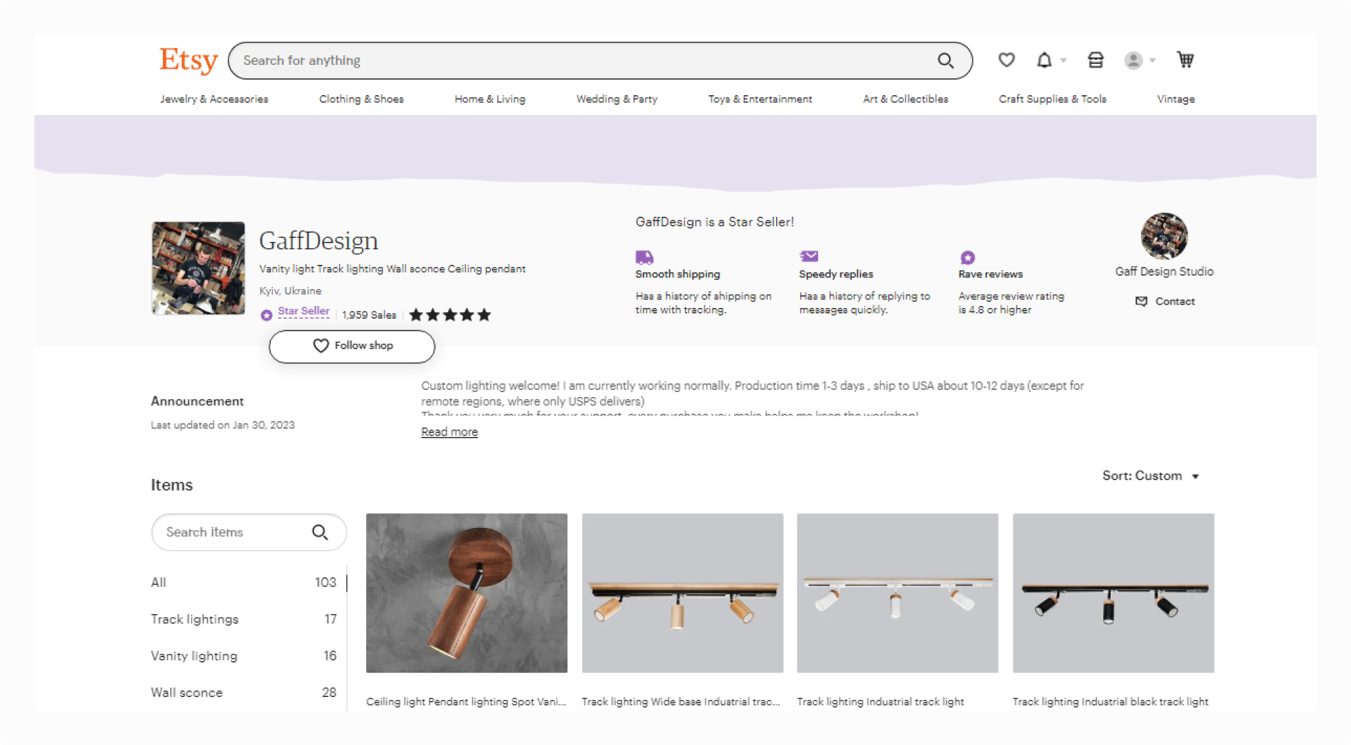Click the GaffDesign shop name heading

(318, 241)
